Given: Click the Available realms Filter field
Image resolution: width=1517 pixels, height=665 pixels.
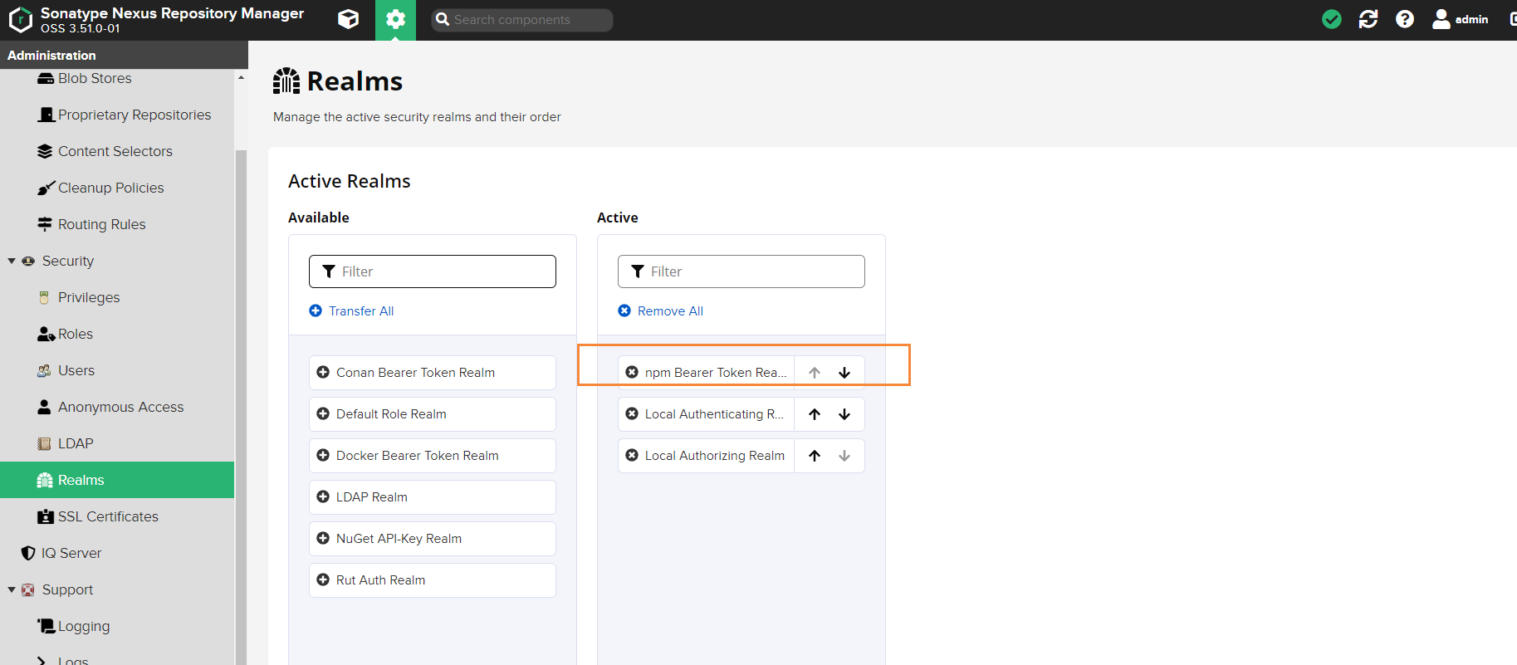Looking at the screenshot, I should click(x=433, y=271).
